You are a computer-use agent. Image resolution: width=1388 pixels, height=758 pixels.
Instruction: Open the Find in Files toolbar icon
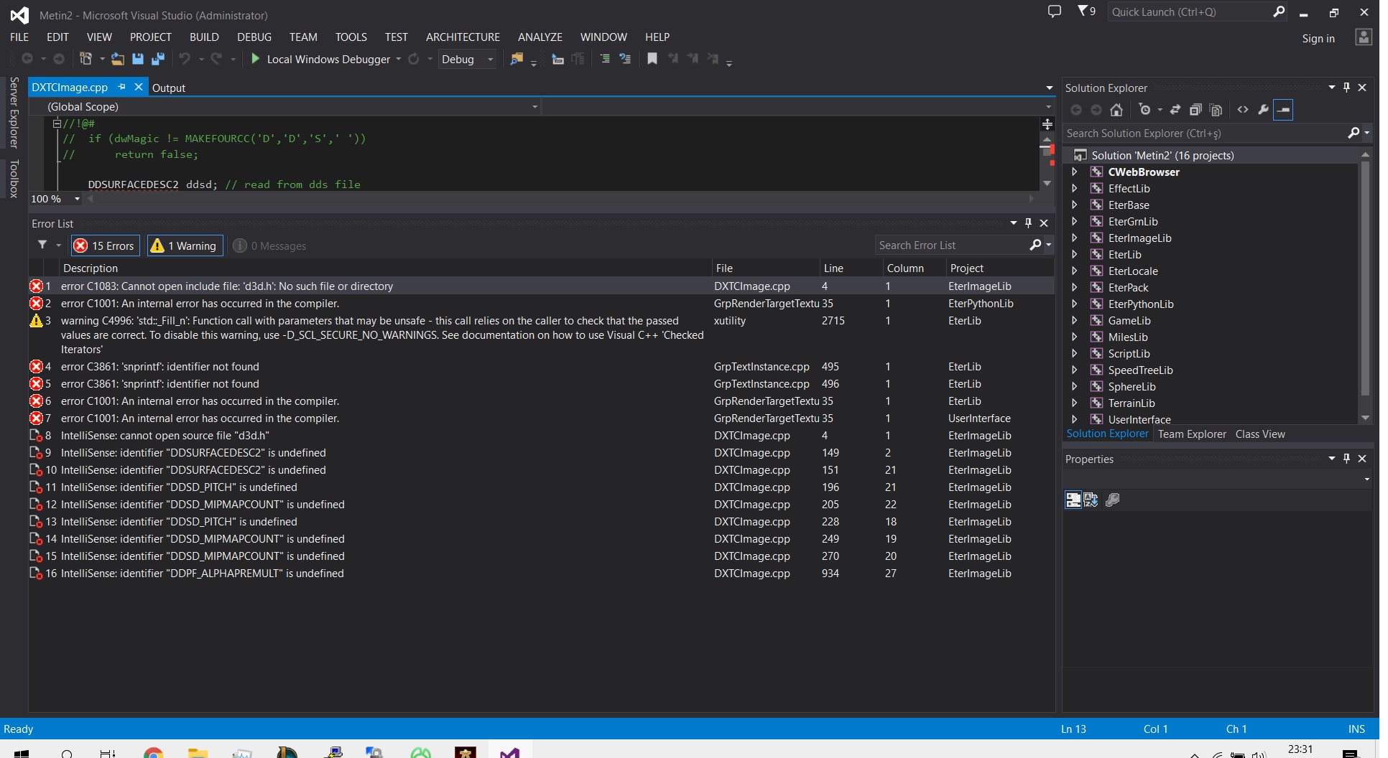click(517, 59)
